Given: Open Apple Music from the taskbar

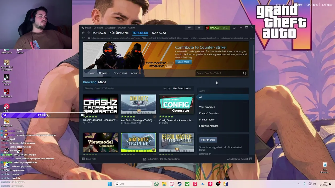Looking at the screenshot, I should tap(195, 184).
